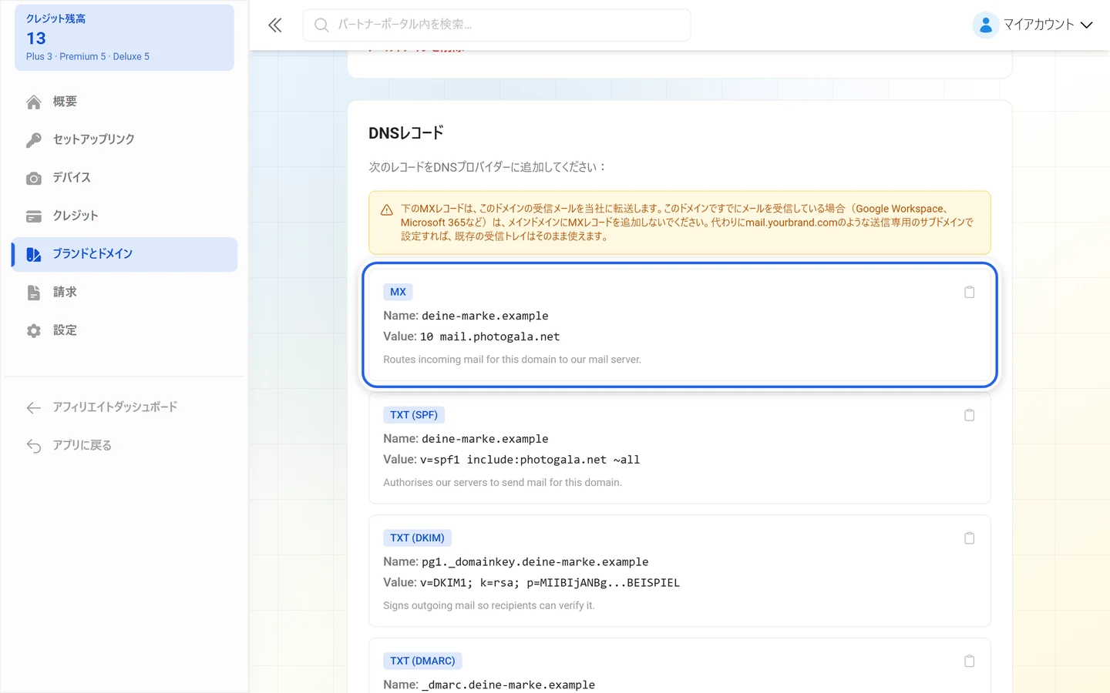Go to セットアップリンク page
Viewport: 1110px width, 693px height.
pos(124,139)
